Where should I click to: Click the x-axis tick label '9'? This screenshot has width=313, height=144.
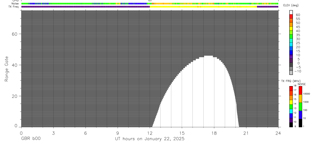point(118,133)
